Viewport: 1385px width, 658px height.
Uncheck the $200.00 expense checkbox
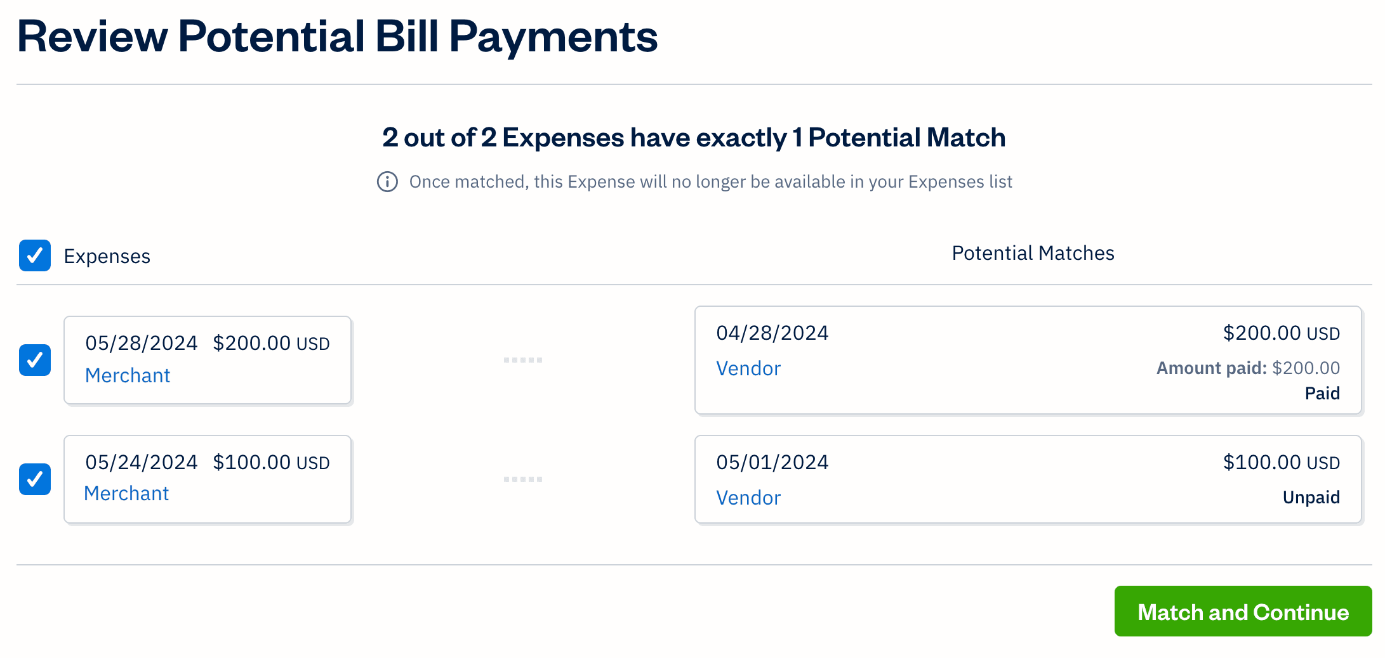[34, 359]
